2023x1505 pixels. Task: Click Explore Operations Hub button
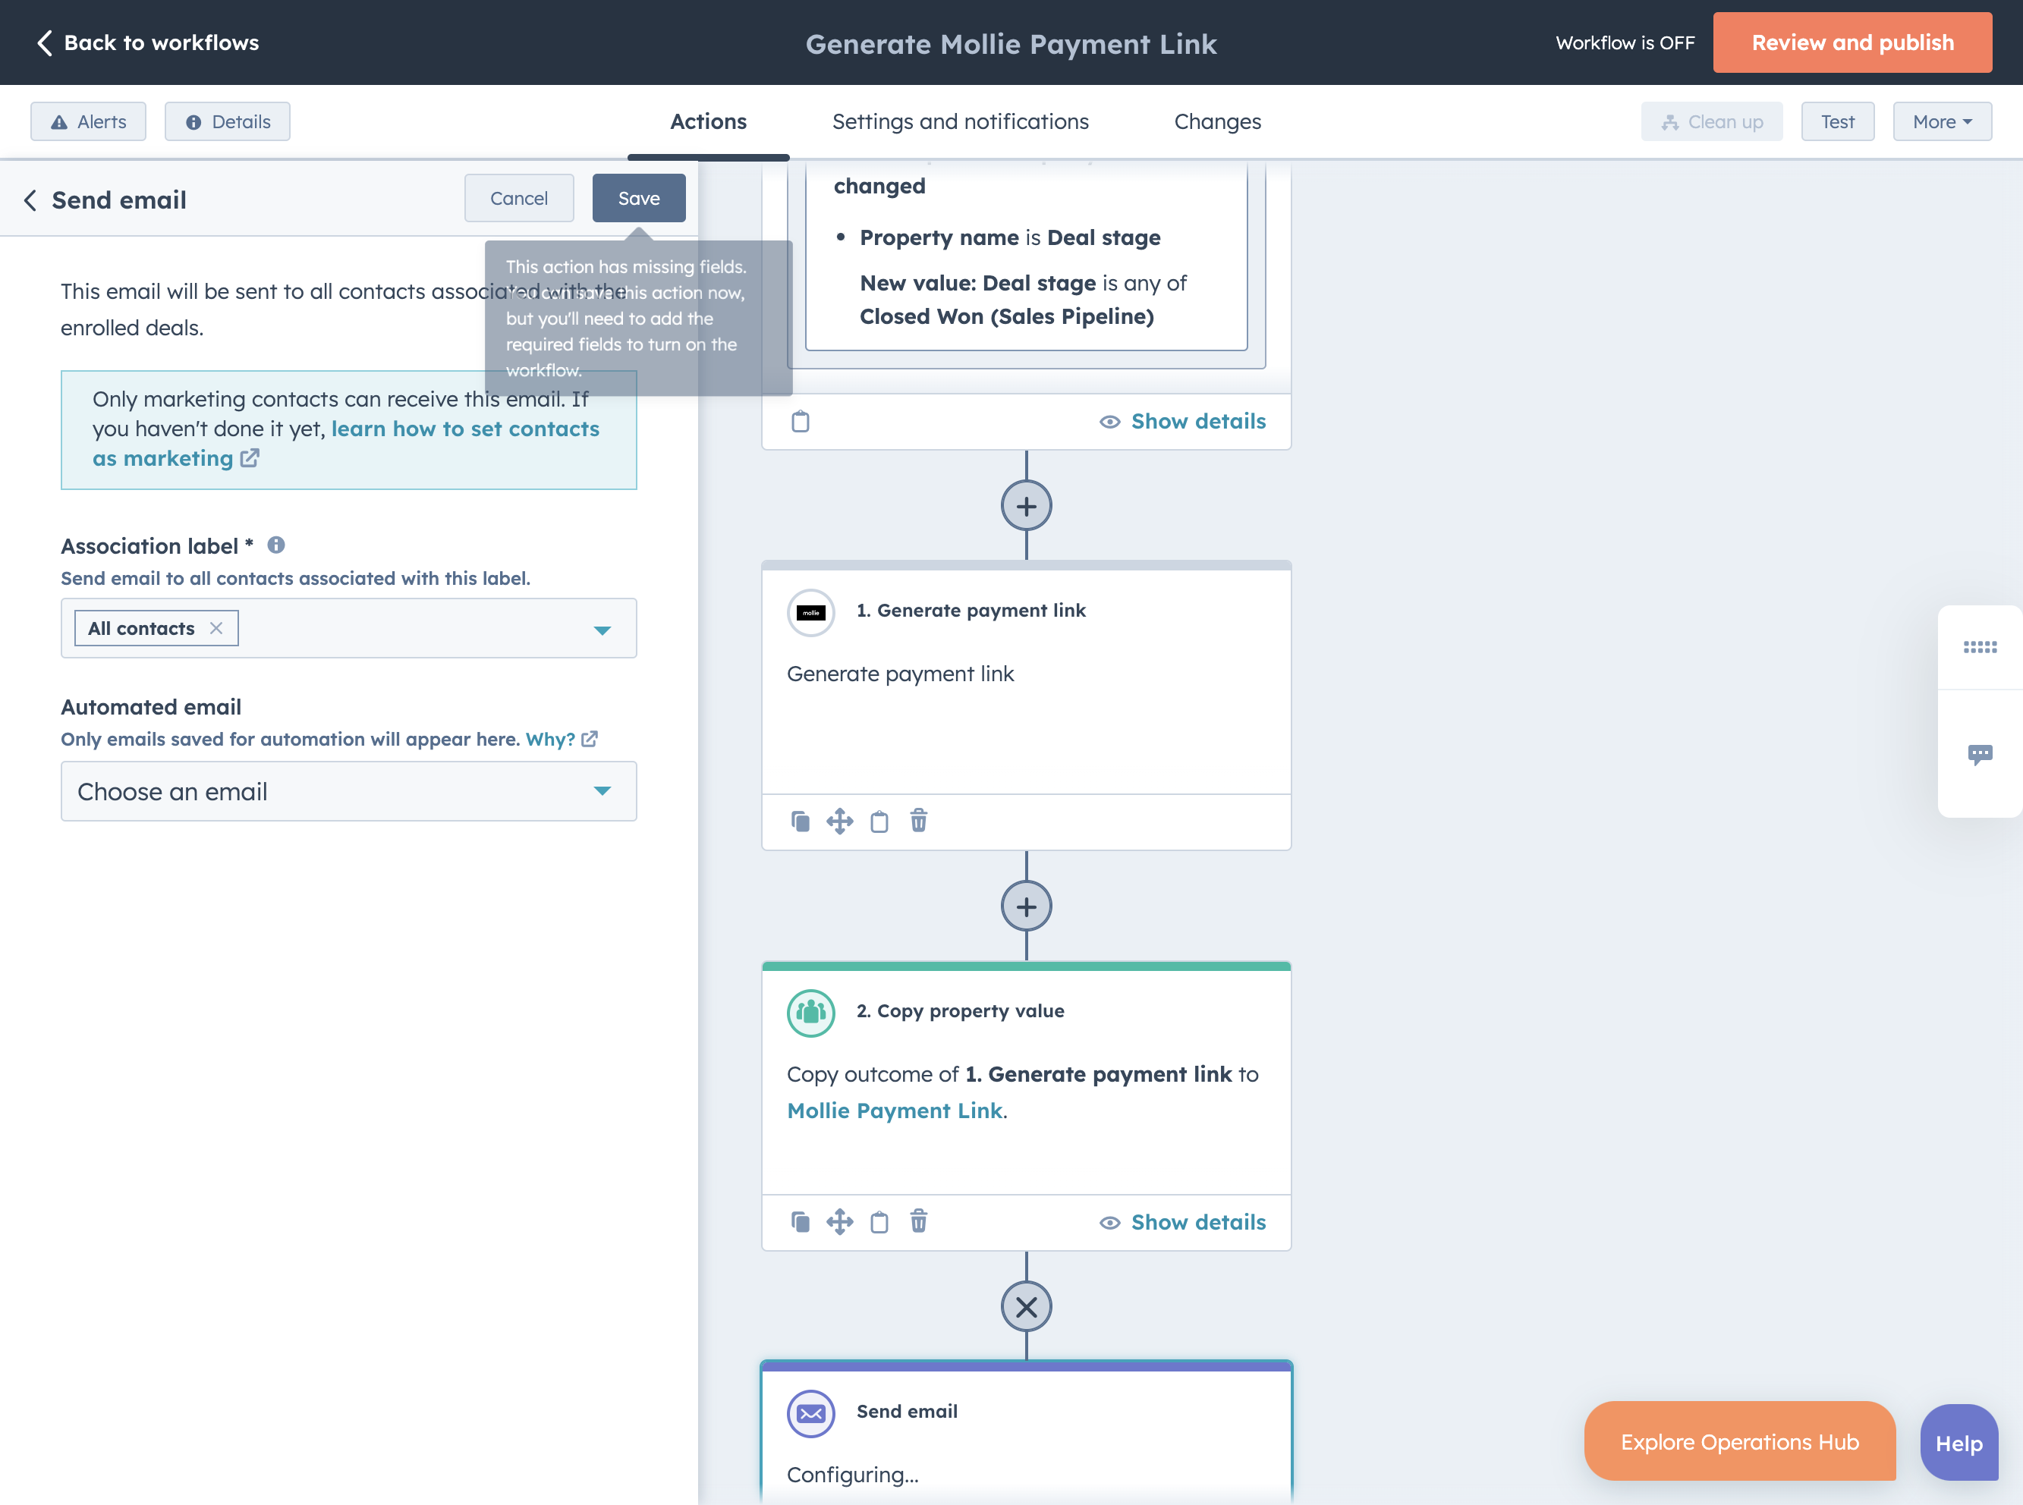[x=1740, y=1441]
